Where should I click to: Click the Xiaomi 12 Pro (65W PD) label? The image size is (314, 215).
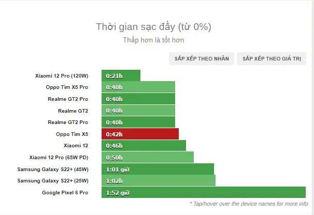(59, 158)
